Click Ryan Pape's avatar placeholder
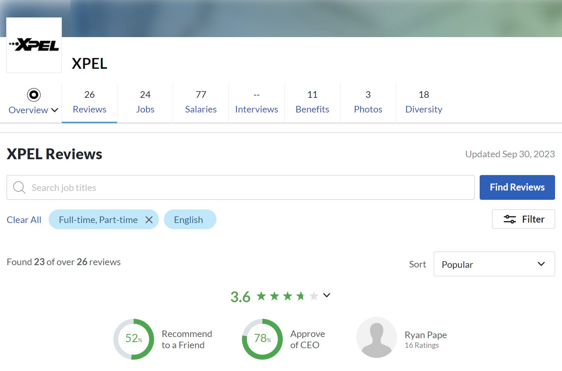This screenshot has height=371, width=562. pos(376,337)
